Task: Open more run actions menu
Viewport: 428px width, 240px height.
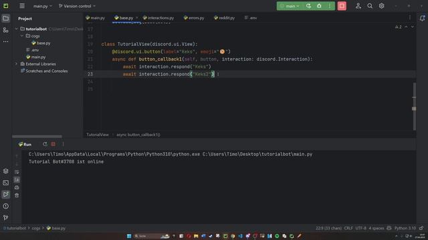Action: 330,6
